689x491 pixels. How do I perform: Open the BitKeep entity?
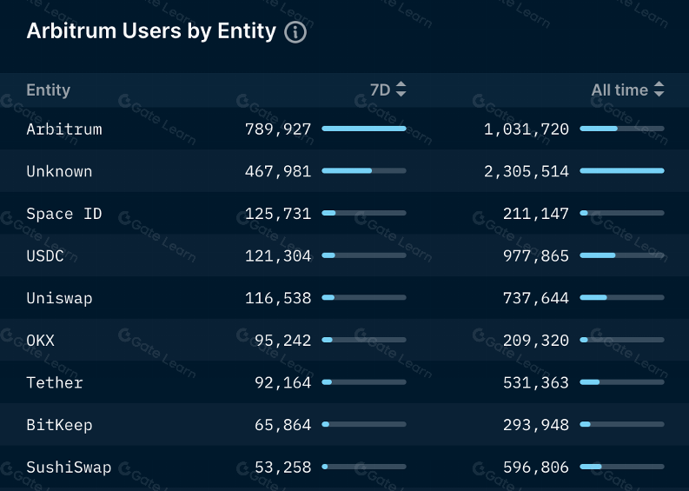point(59,425)
